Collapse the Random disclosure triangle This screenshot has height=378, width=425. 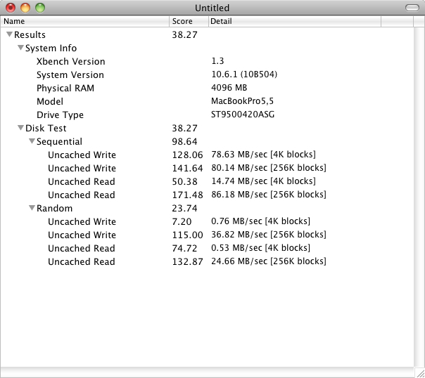(32, 208)
